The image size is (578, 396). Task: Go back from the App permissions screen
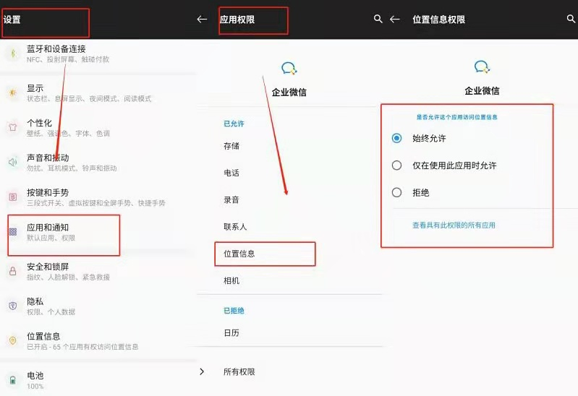coord(202,20)
